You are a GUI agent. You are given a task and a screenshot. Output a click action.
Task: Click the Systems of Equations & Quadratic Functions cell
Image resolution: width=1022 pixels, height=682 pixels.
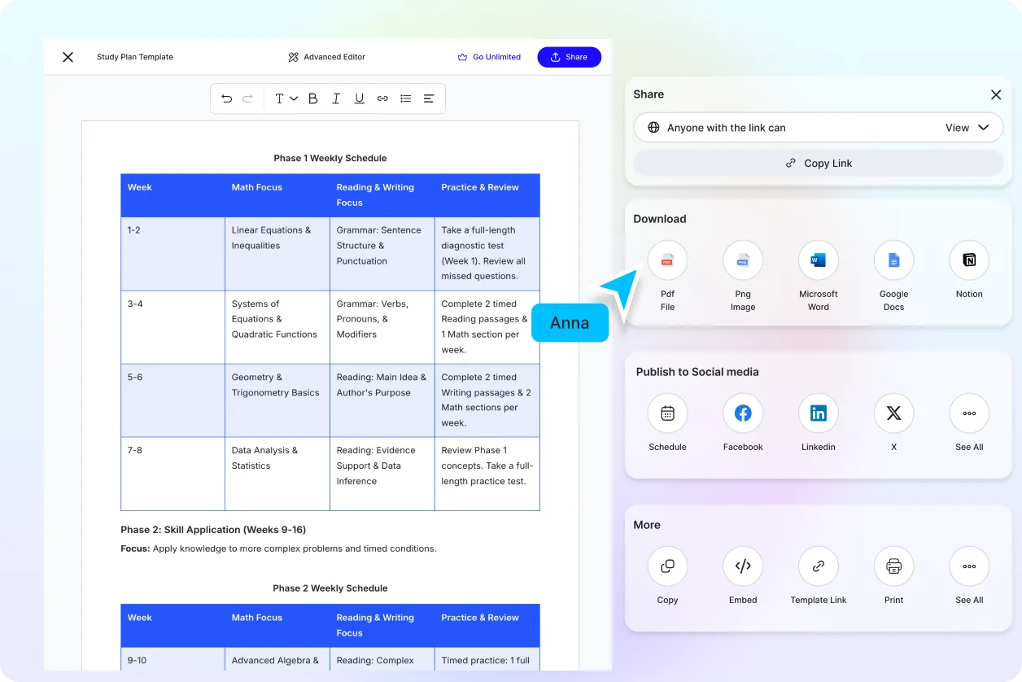(277, 327)
